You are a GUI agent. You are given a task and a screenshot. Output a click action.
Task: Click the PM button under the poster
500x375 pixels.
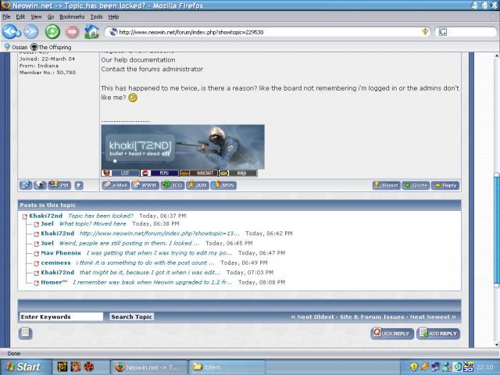[x=59, y=185]
